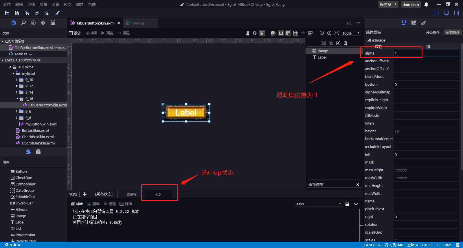Toggle the right sidebar layout button

coord(456,13)
